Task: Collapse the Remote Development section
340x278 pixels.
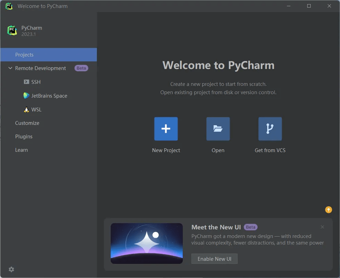Action: 10,68
